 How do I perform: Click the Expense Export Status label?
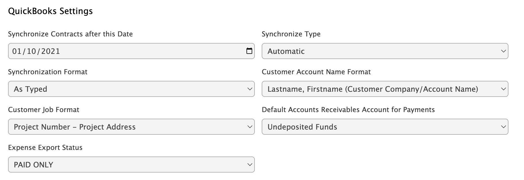45,148
